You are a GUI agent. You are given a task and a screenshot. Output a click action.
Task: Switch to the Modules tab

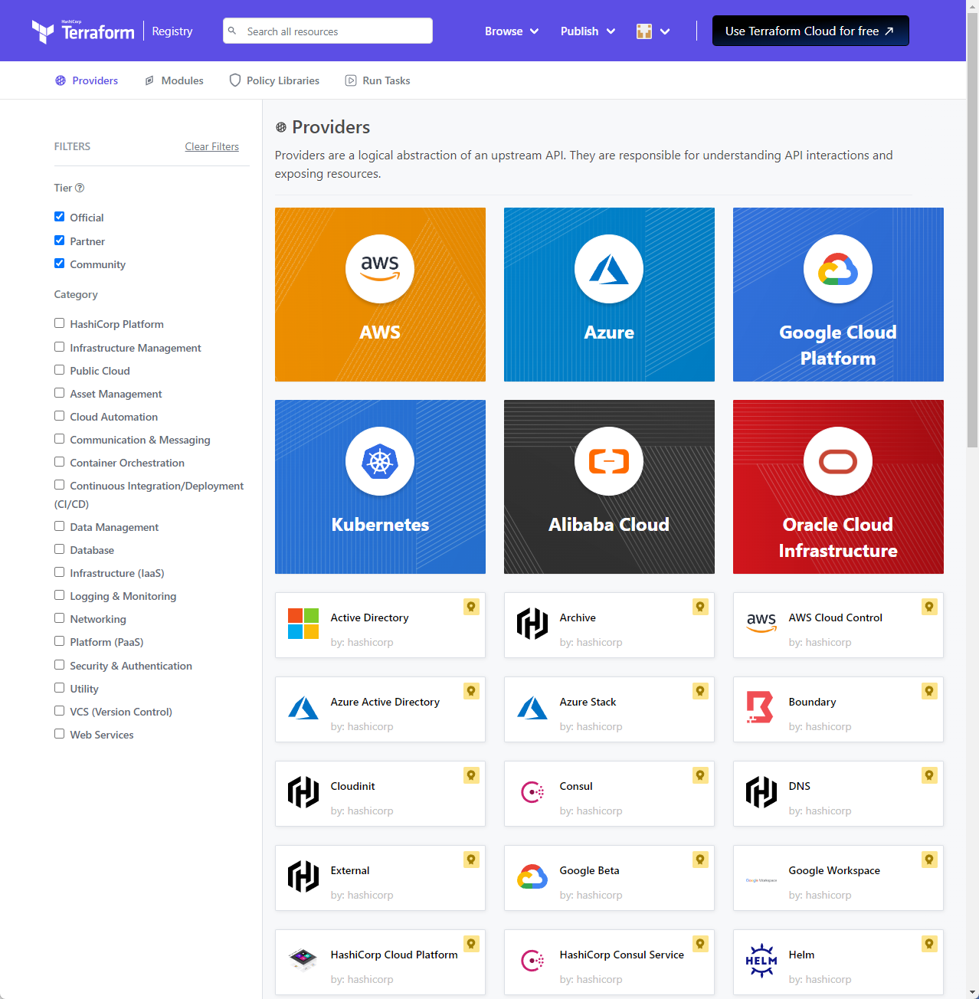pyautogui.click(x=175, y=80)
